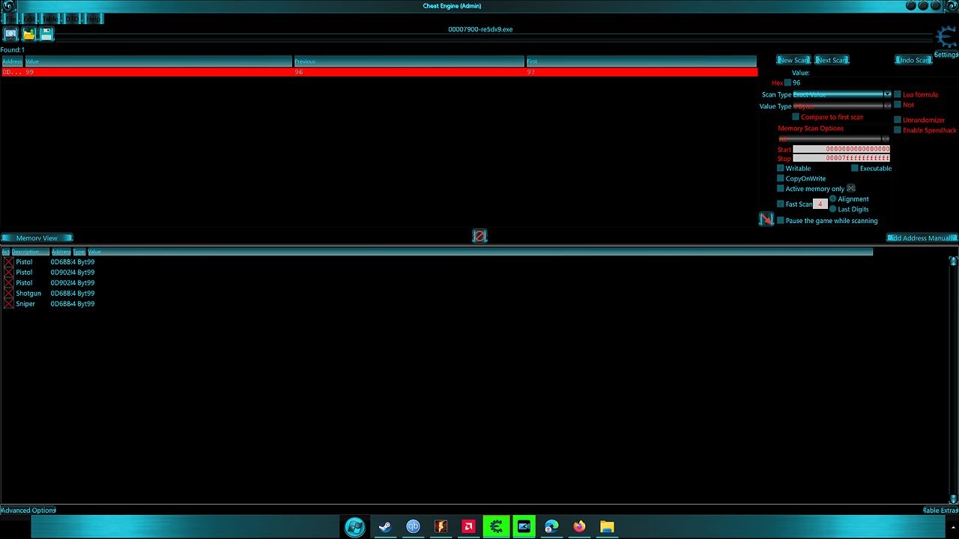This screenshot has width=959, height=539.
Task: Click the Fast Scan alignment value field
Action: pyautogui.click(x=820, y=204)
